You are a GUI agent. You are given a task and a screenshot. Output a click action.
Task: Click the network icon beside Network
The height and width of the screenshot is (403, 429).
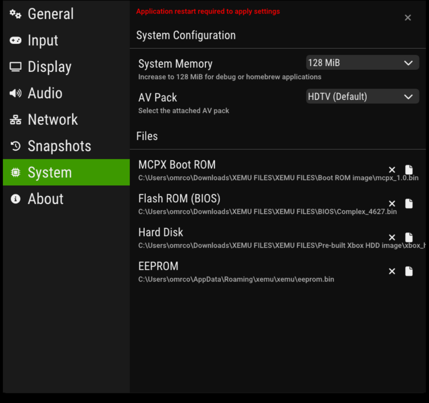pyautogui.click(x=15, y=120)
